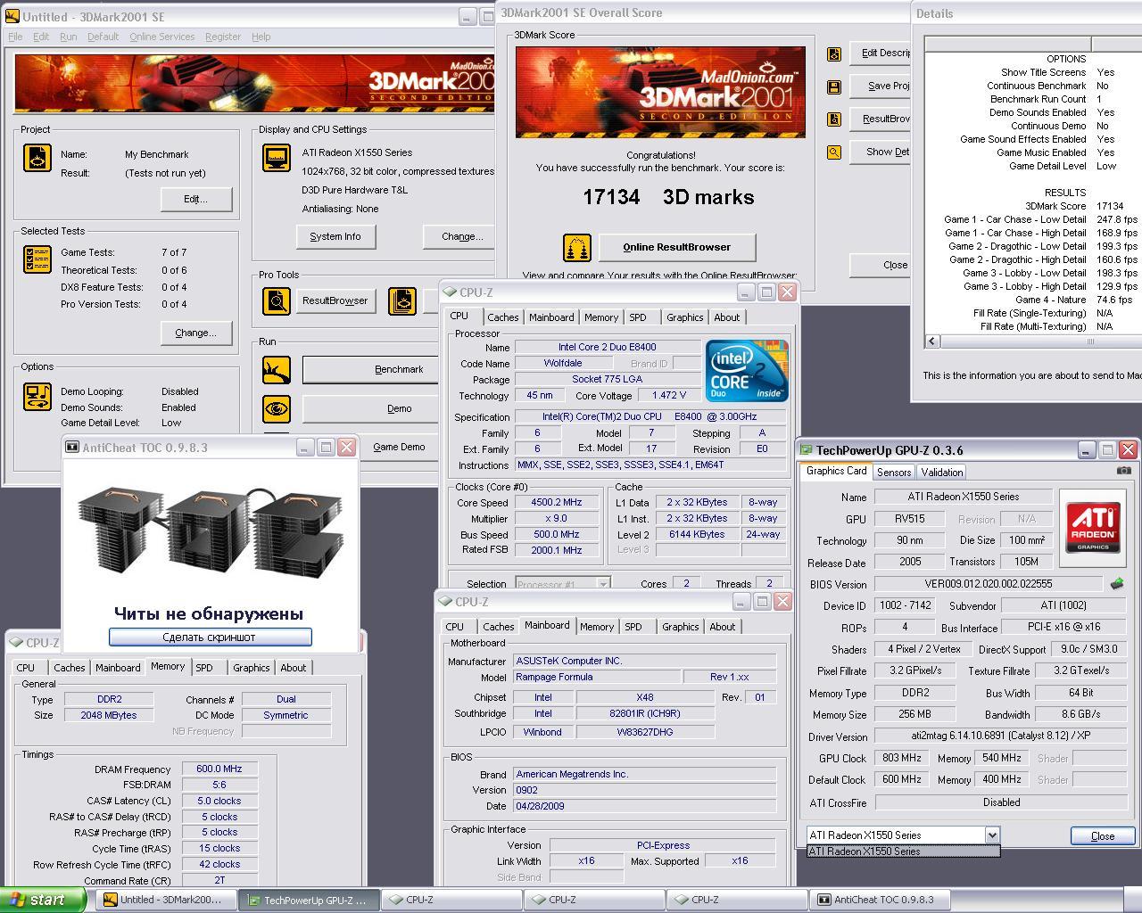Switch to TechPowerUp GPU-Z taskbar item
Image resolution: width=1142 pixels, height=913 pixels.
coord(309,901)
